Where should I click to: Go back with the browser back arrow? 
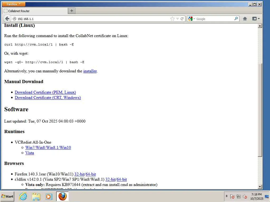[x=7, y=19]
